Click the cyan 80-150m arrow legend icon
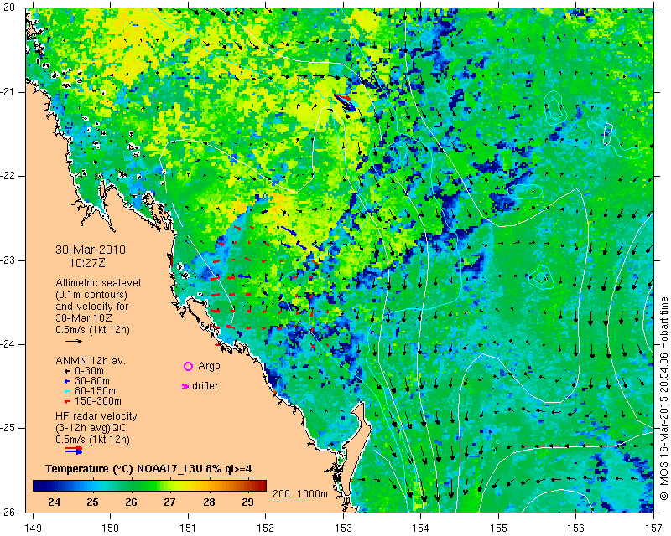The width and height of the screenshot is (671, 536). (x=67, y=391)
